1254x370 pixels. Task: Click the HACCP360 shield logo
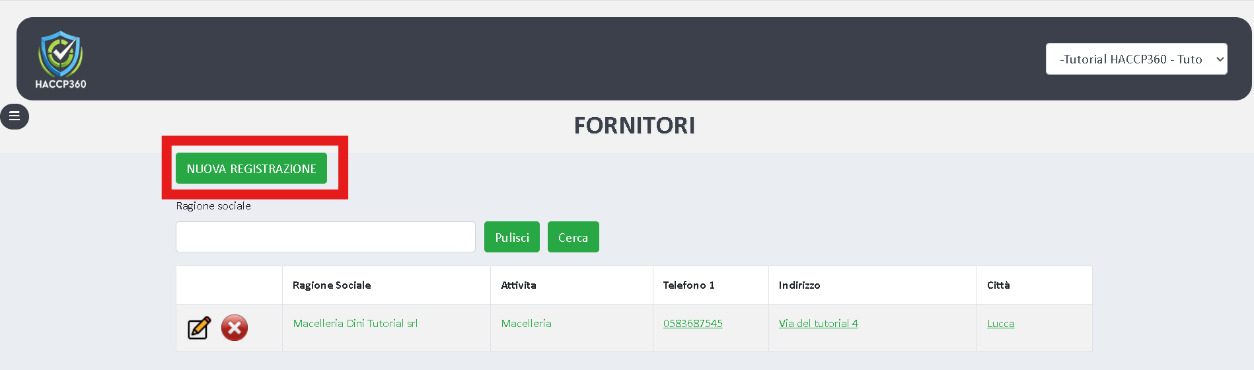60,59
